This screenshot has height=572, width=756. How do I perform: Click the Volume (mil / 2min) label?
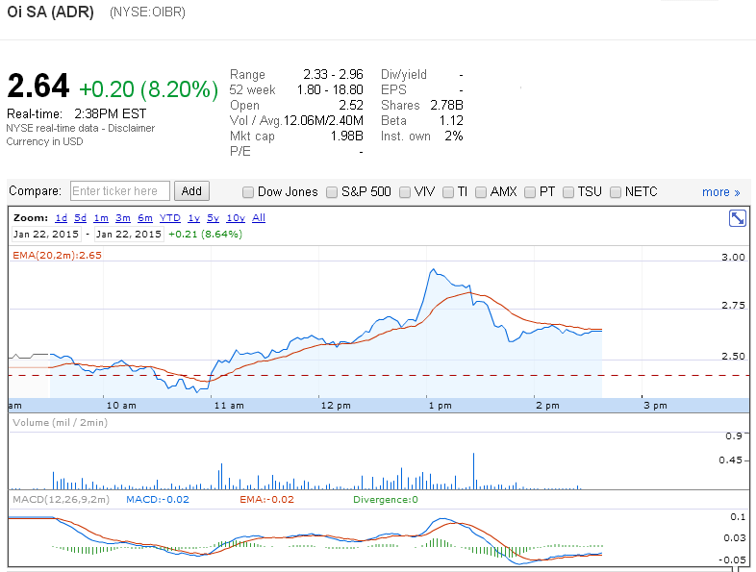[61, 423]
